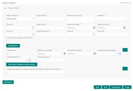Click the Project Name input field
Image resolution: width=133 pixels, height=91 pixels.
51,19
